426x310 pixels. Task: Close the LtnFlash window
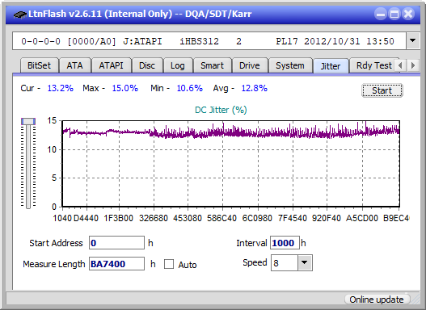pos(408,14)
